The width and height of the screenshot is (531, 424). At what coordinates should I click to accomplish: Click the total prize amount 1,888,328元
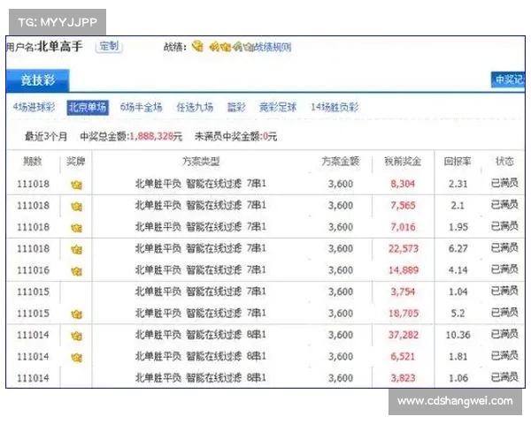[156, 137]
